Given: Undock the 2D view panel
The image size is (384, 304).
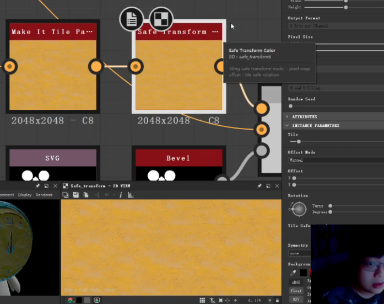Looking at the screenshot, I should pos(268,186).
